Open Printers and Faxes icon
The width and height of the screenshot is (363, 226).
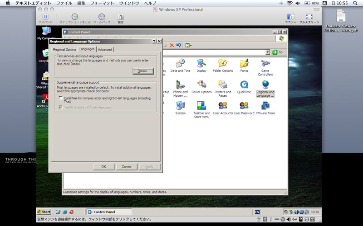223,89
